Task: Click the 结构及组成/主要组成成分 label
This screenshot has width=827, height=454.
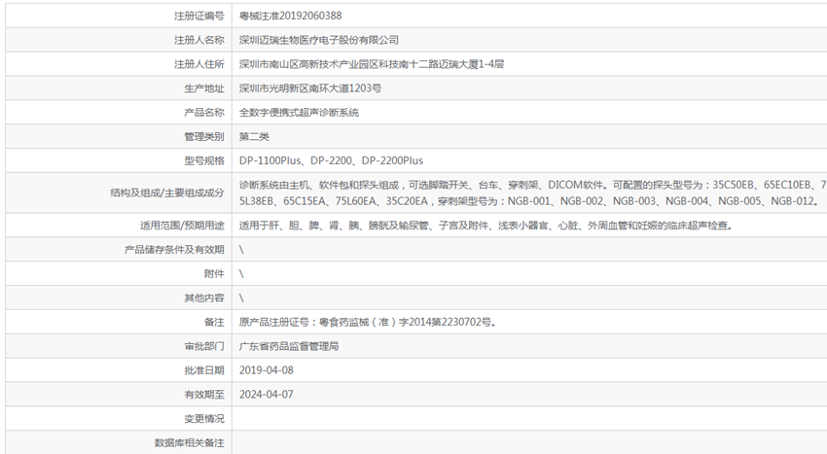Action: coord(167,193)
